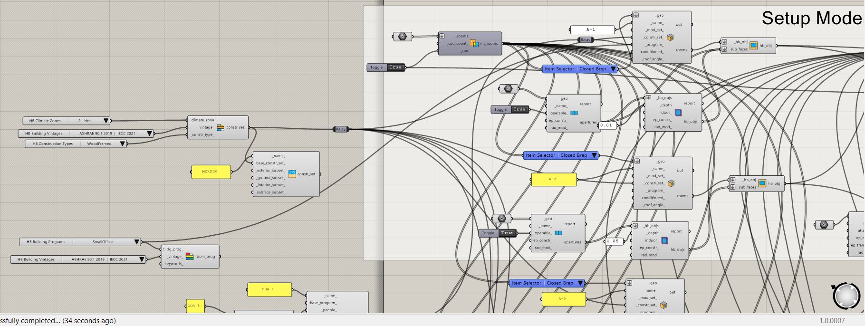Switch the Toggle wired to int_rooms _run input
865x326 pixels.
pos(395,67)
